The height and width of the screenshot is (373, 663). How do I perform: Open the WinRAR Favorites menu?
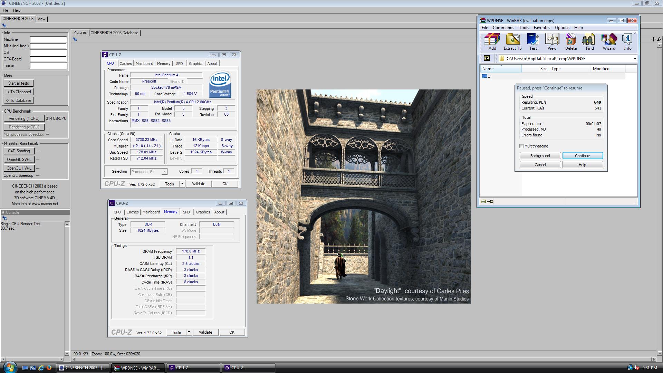pyautogui.click(x=541, y=28)
